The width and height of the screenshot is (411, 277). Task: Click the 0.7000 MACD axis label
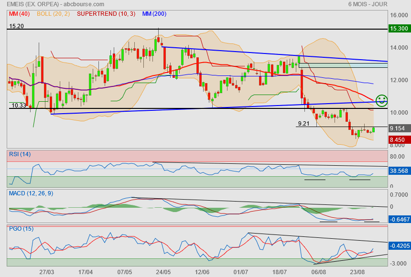point(399,195)
